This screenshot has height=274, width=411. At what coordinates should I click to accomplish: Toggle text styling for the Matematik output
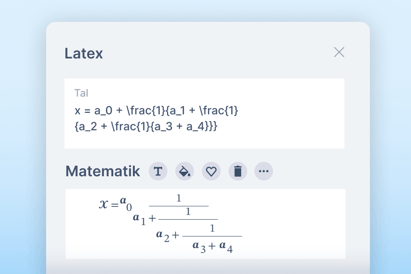pos(158,171)
